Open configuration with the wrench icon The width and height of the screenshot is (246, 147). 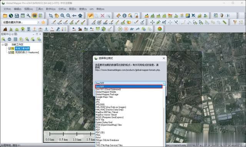point(28,16)
